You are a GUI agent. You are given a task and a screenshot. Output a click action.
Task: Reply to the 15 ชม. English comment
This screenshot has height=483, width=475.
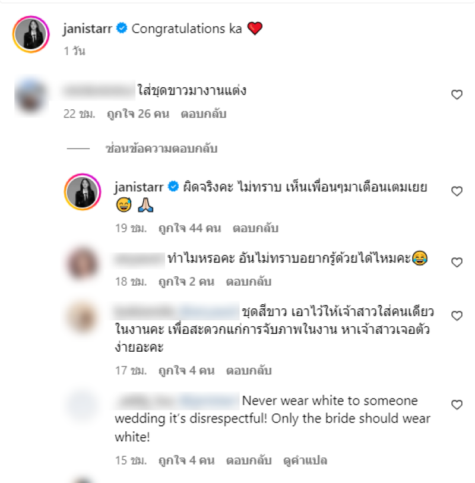coord(249,460)
